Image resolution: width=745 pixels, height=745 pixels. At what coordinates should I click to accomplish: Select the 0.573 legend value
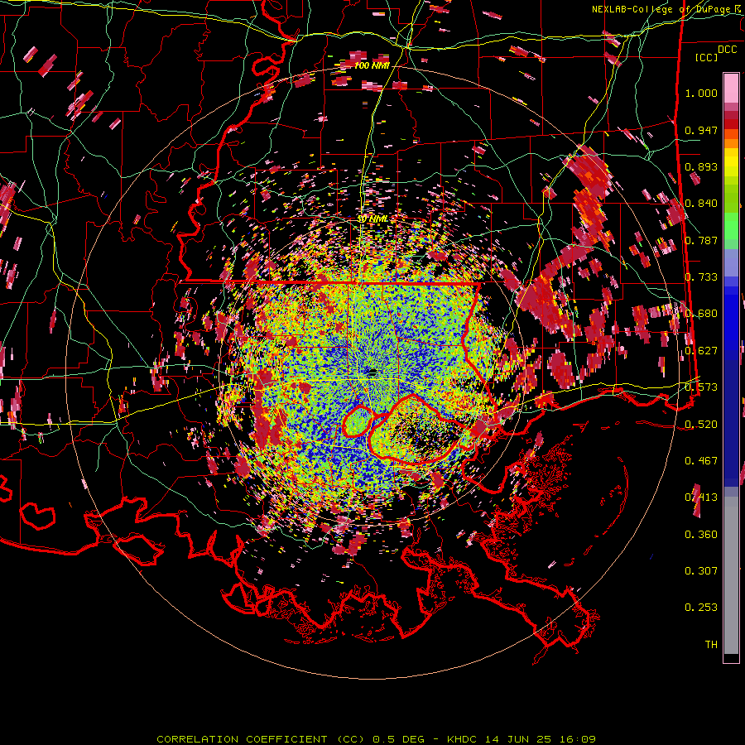point(701,387)
